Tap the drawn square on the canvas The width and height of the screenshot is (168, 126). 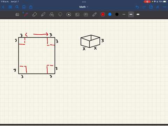pyautogui.click(x=37, y=56)
